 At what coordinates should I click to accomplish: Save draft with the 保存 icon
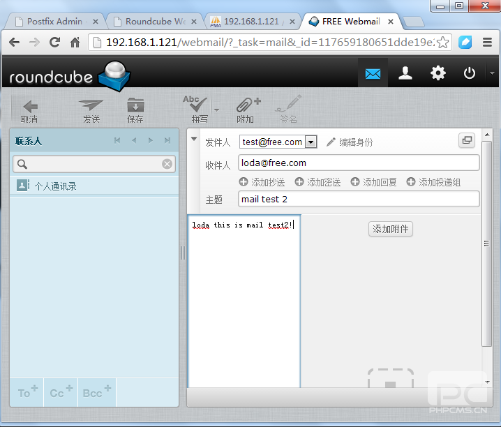tap(135, 110)
